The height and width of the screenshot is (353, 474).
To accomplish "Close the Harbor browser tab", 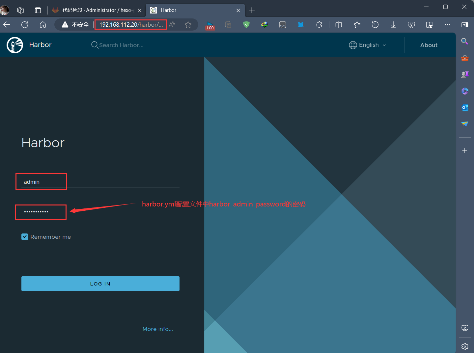I will pyautogui.click(x=238, y=11).
